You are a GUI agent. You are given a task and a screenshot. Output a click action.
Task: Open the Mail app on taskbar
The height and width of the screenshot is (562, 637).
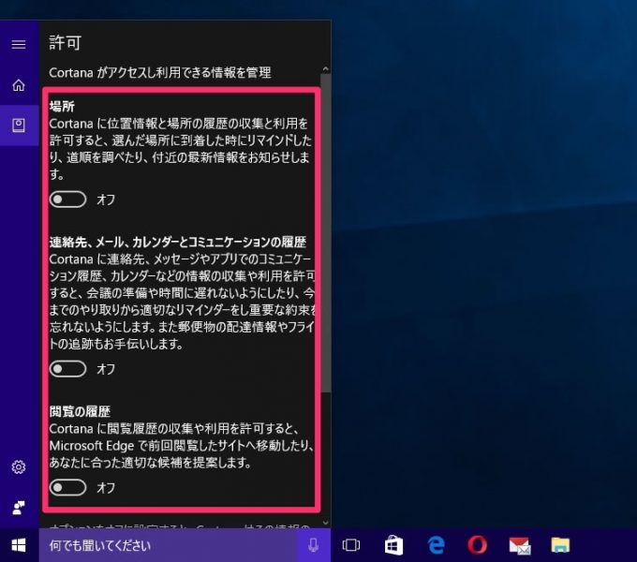pos(520,545)
